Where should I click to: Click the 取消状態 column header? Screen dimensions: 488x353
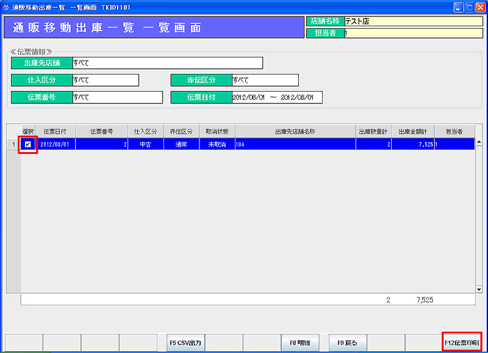tap(217, 131)
